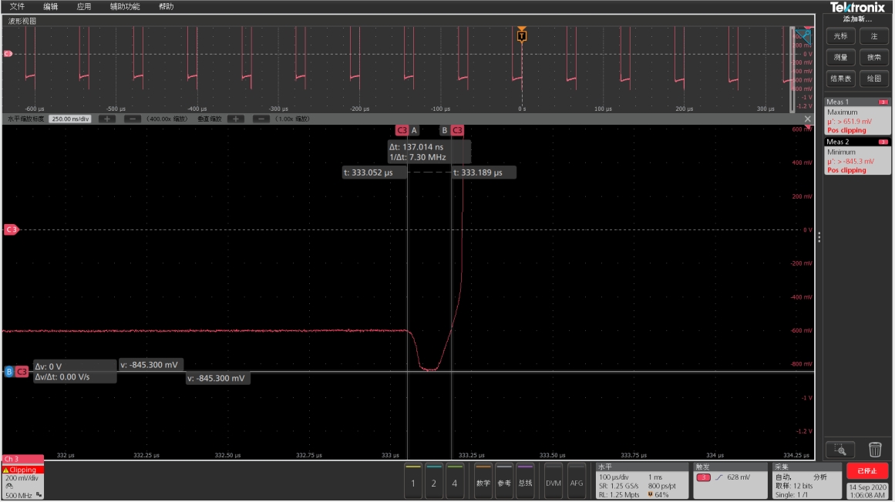Open the 帮助 (Help) menu
Viewport: 895px width, 502px height.
point(166,6)
